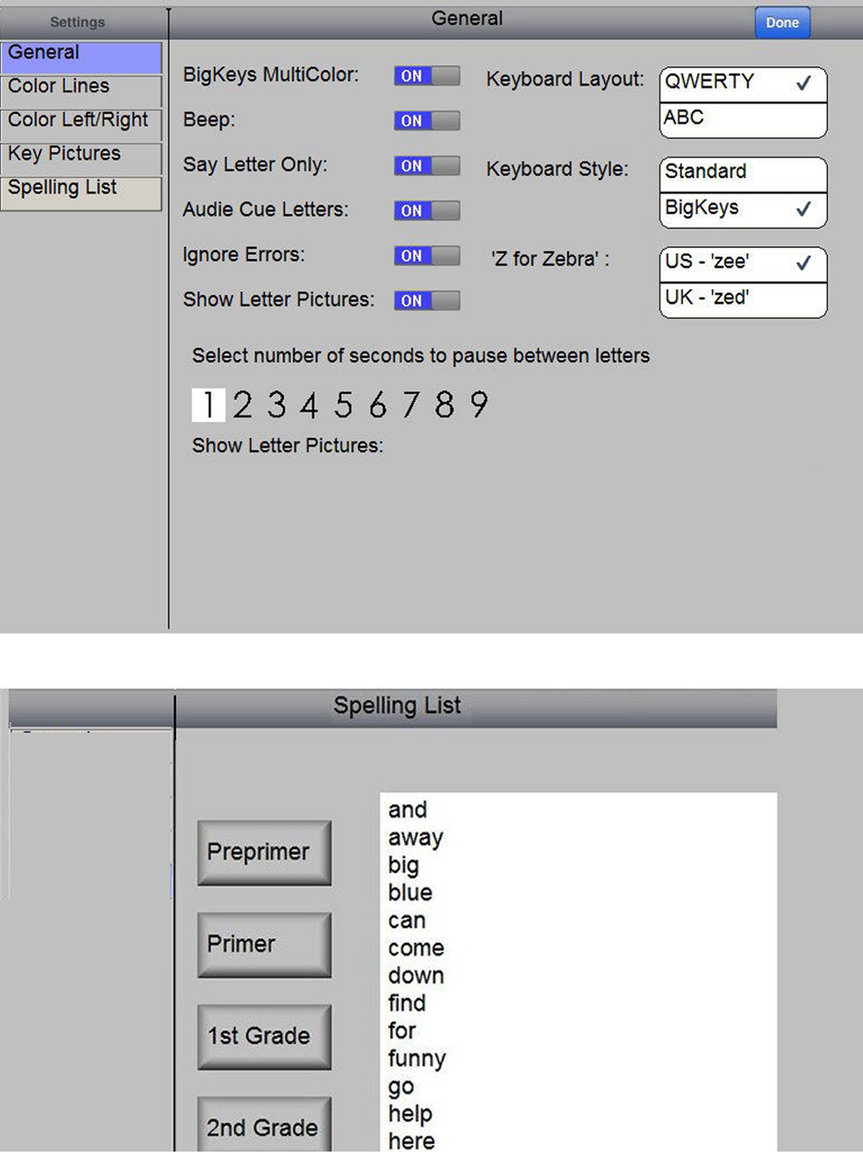This screenshot has height=1152, width=863.
Task: Select the word 'here' in spelling list
Action: pyautogui.click(x=411, y=1142)
